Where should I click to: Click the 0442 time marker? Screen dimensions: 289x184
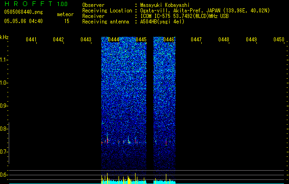pos(58,40)
